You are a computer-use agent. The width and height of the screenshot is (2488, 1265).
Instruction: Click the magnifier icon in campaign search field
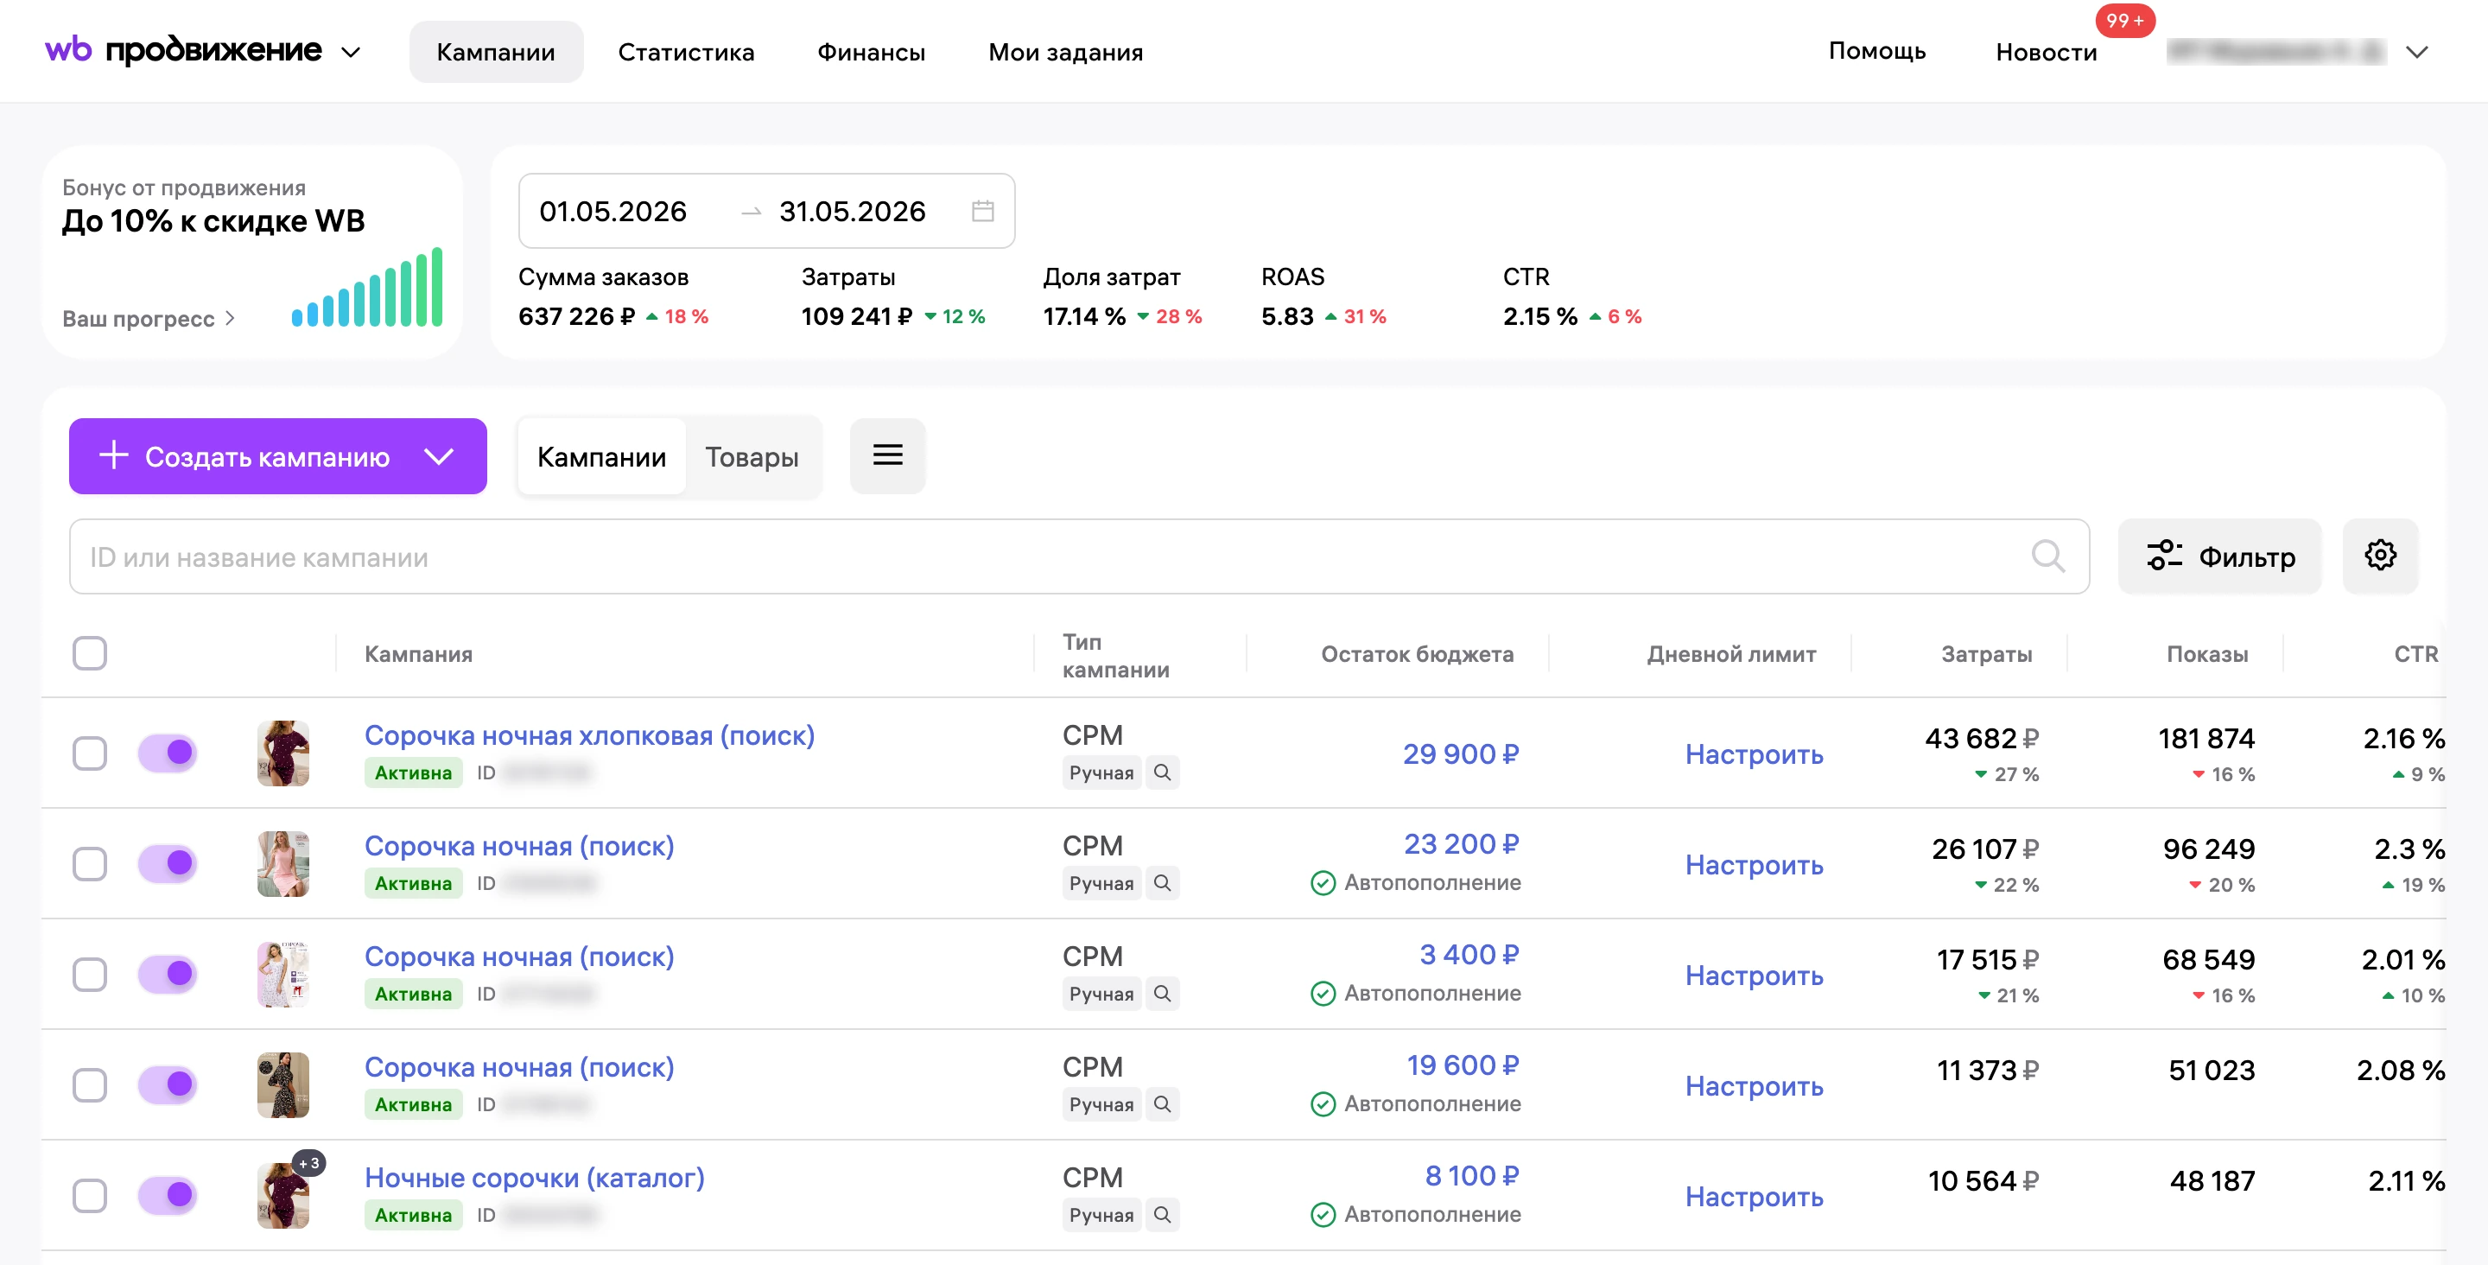click(x=2047, y=556)
